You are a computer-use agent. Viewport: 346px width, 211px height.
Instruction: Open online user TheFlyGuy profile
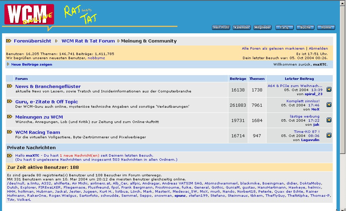tap(275, 196)
